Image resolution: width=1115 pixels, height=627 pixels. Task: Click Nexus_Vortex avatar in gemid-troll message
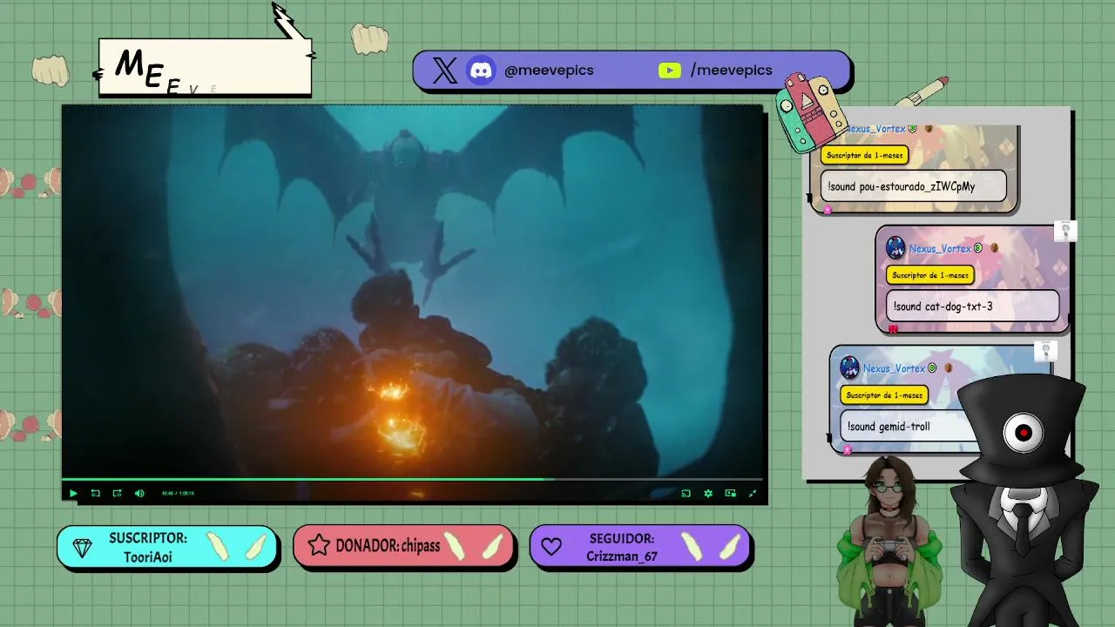(x=849, y=368)
